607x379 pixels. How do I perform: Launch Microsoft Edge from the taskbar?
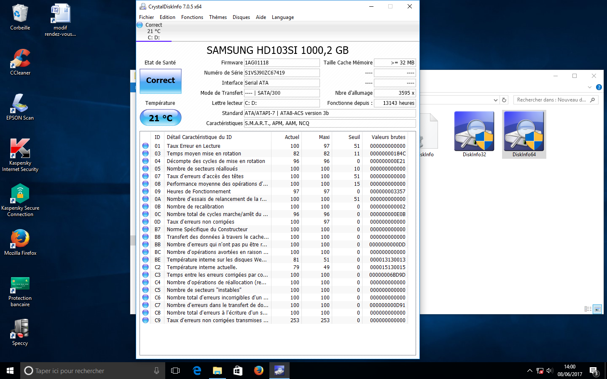pos(197,371)
